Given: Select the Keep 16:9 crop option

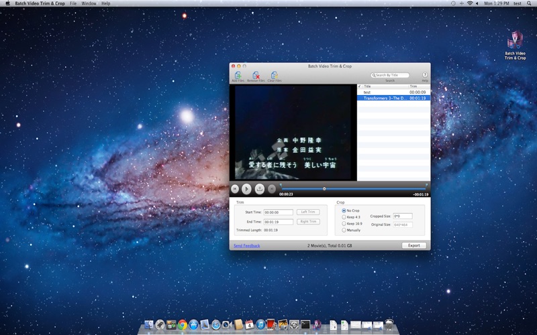Looking at the screenshot, I should 344,224.
